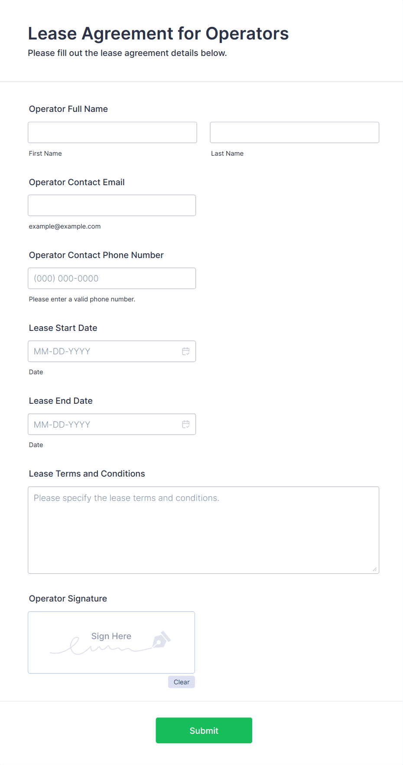
Task: Click the phone number field with (000) 000-0000 placeholder
Action: [x=112, y=278]
